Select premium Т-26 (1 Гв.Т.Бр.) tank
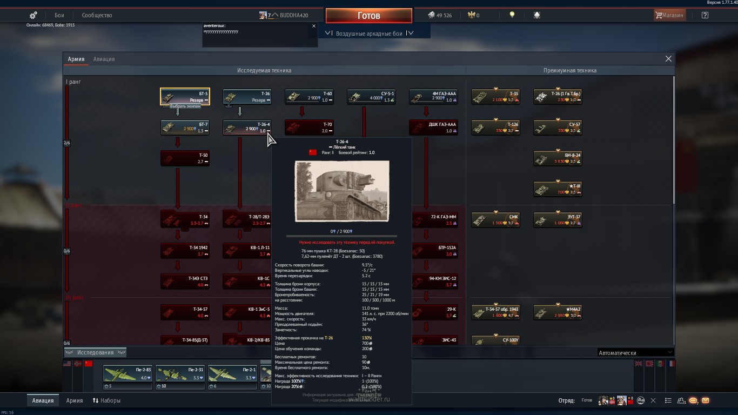Viewport: 738px width, 415px height. pos(558,97)
